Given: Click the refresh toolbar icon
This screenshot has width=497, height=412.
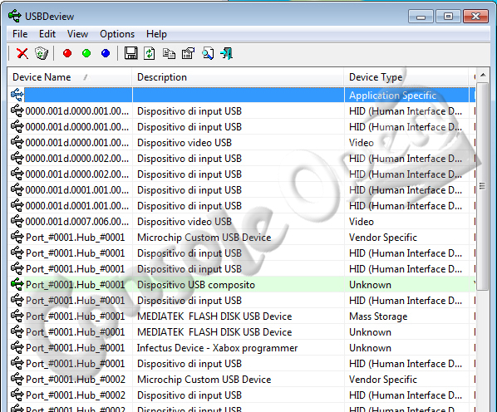Looking at the screenshot, I should click(x=150, y=53).
